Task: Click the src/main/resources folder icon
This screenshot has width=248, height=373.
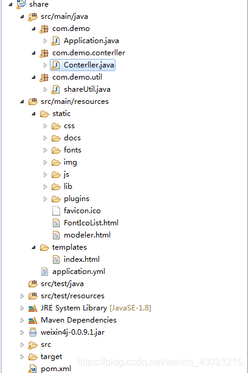Action: 33,101
